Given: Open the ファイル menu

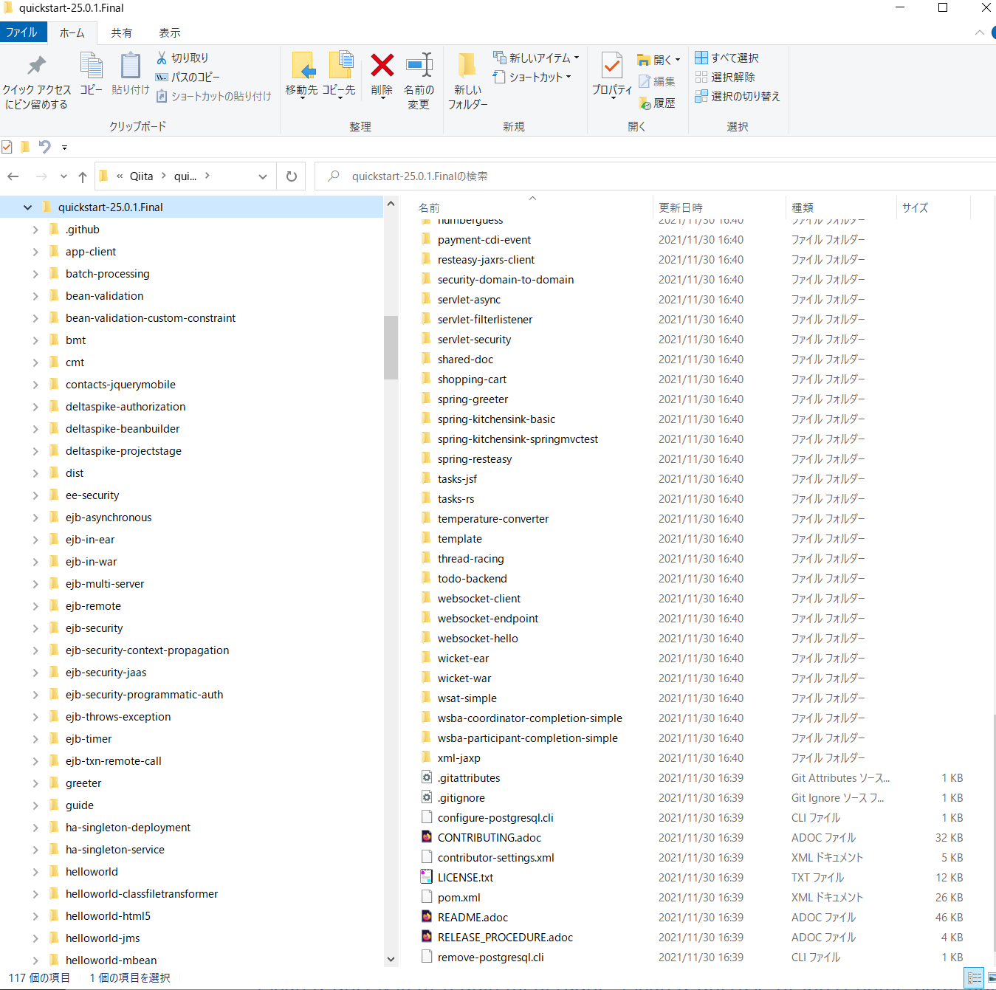Looking at the screenshot, I should point(24,32).
